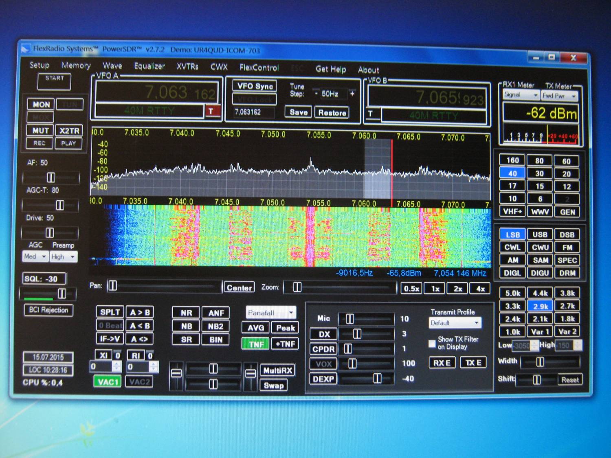
Task: Select the 20 meter band
Action: [x=567, y=174]
